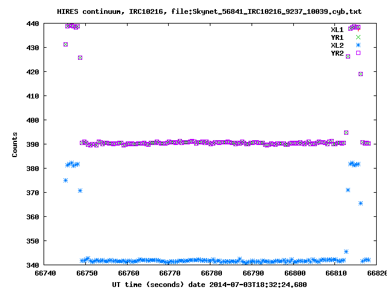Click the plot title beginning 'HIRES continuum, IRC10216'

[x=209, y=11]
